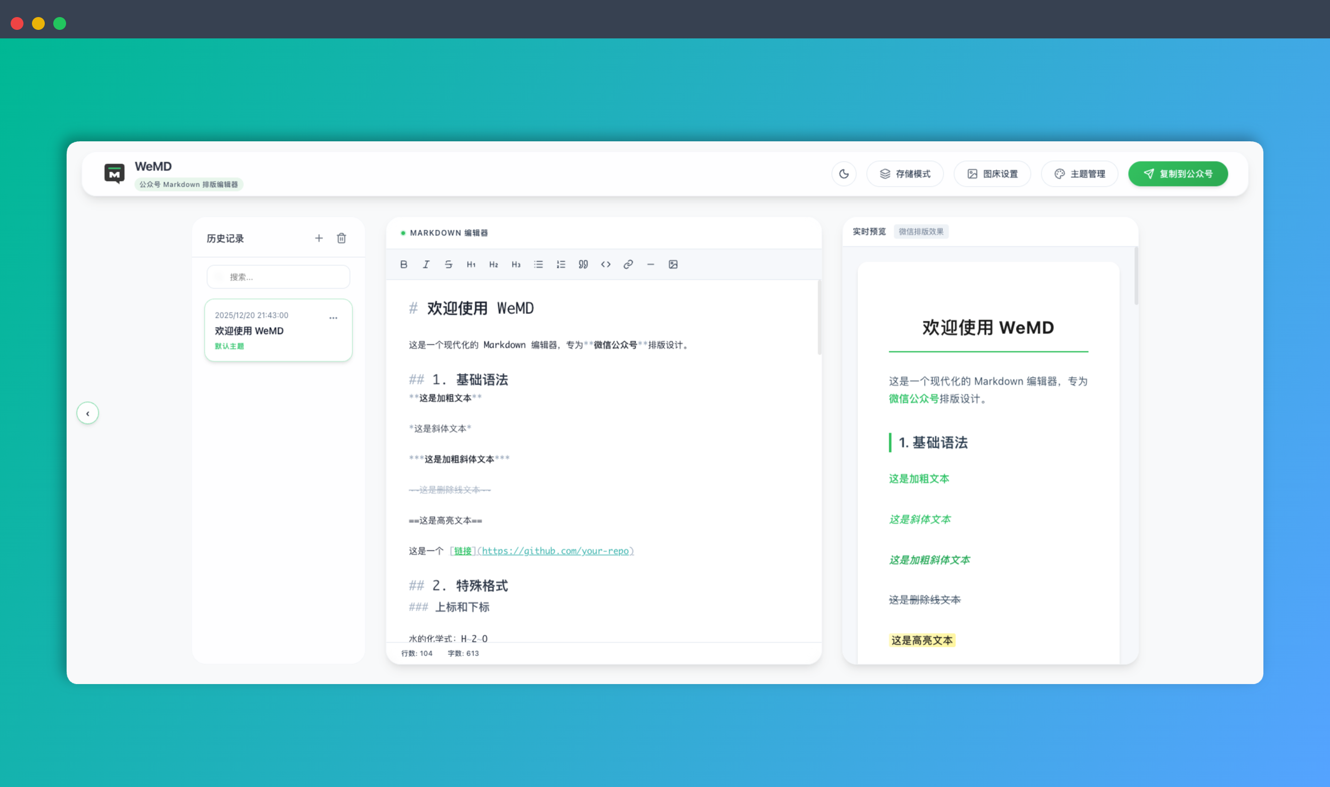Toggle a bullet list in the editor
The height and width of the screenshot is (787, 1330).
(538, 264)
